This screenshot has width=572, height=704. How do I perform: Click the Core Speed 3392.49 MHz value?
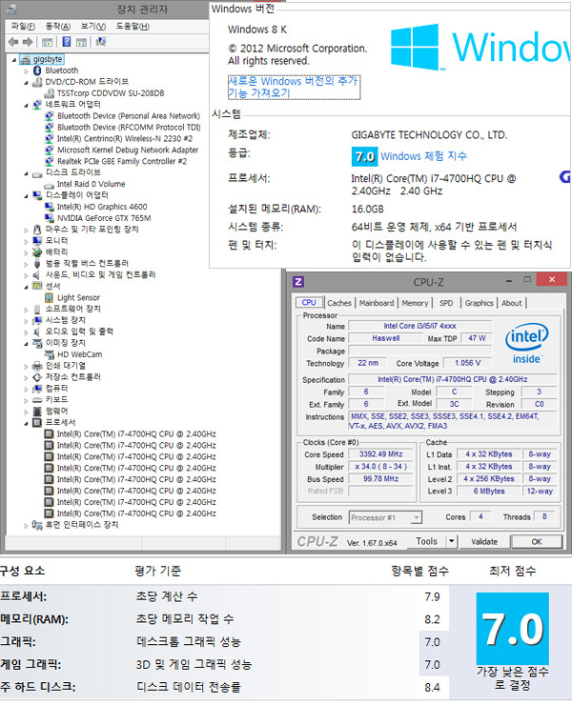tap(380, 454)
